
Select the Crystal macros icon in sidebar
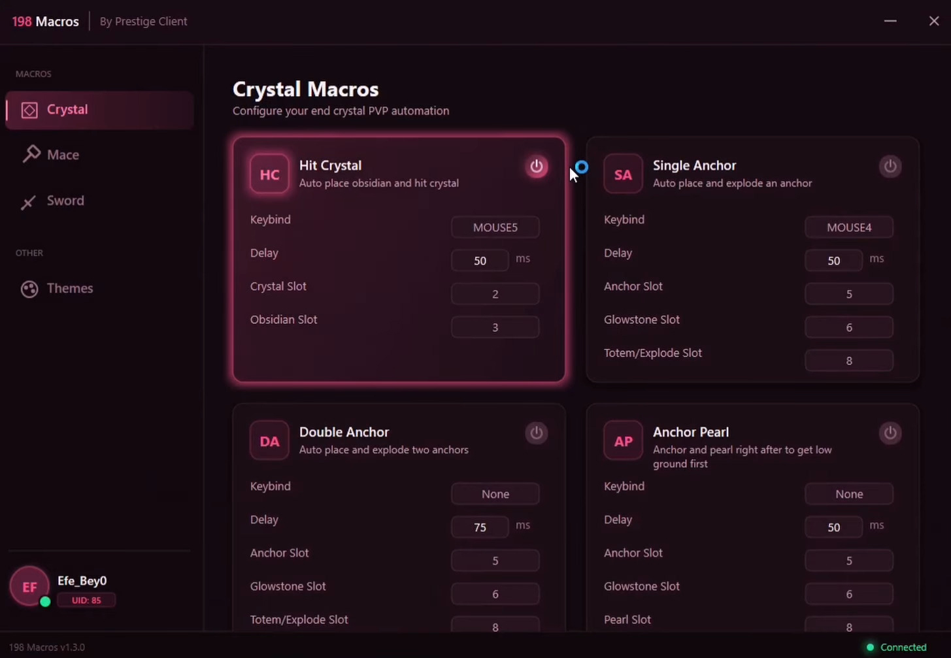29,109
